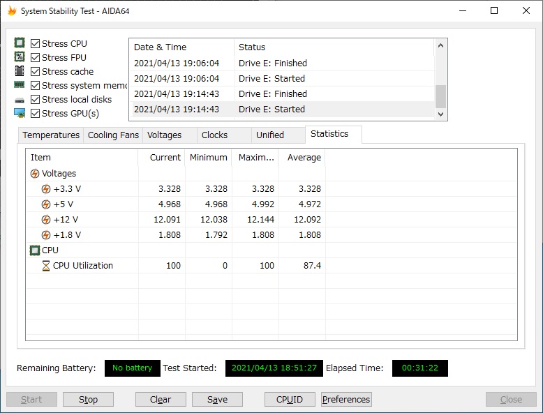
Task: Open the Cooling Fans tab
Action: coord(113,135)
